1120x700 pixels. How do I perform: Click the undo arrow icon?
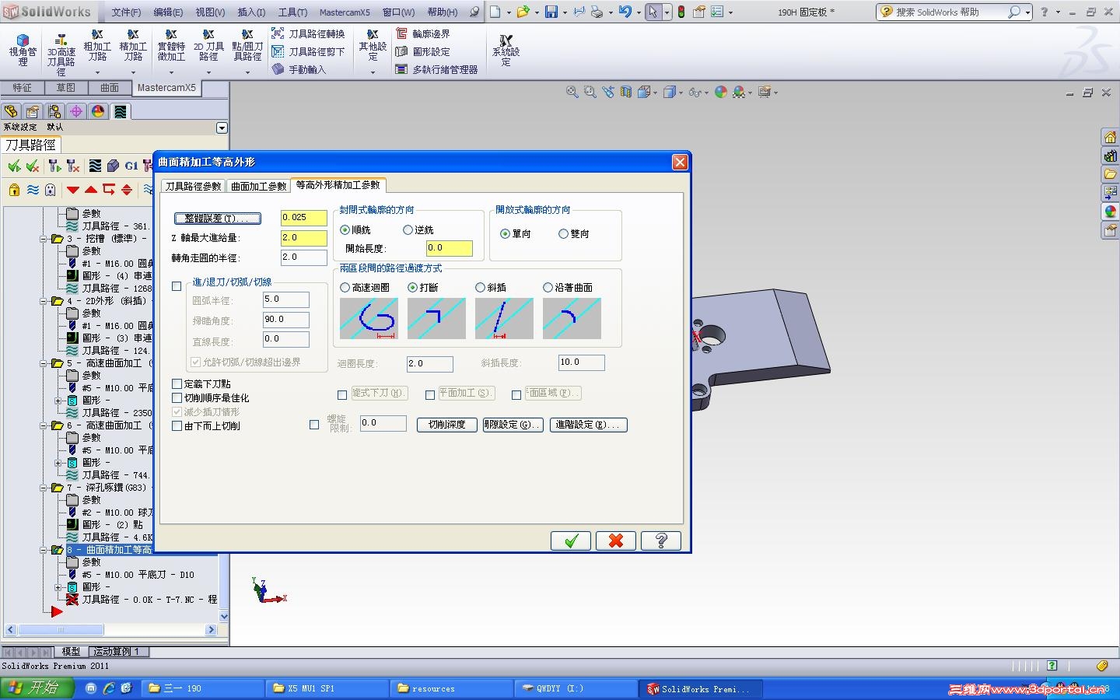625,12
